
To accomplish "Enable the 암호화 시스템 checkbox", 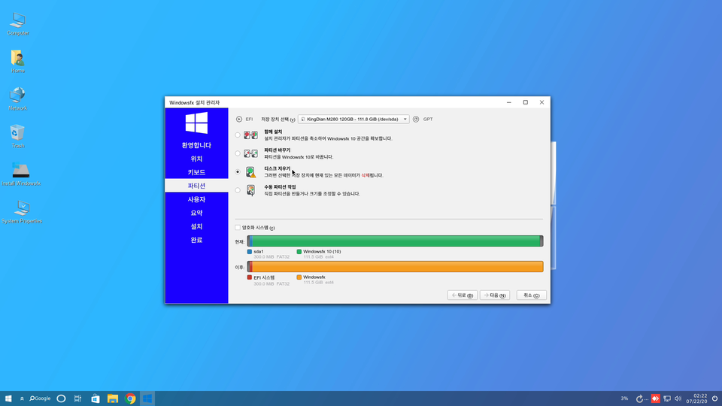I will 238,227.
